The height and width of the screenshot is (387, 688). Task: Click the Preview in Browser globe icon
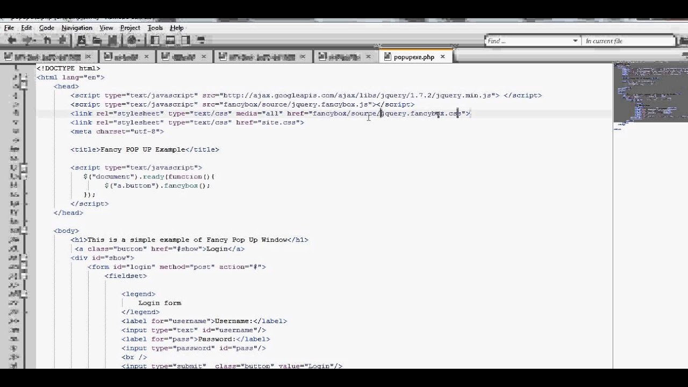point(131,40)
